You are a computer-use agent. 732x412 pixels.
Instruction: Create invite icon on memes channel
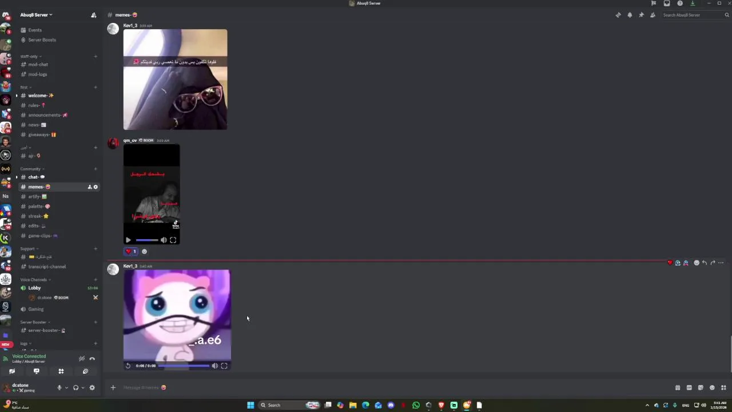(90, 187)
